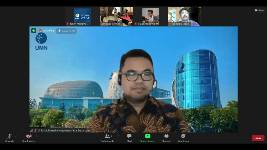This screenshot has height=150, width=267.
Task: Unmute the microphone
Action: pyautogui.click(x=9, y=136)
